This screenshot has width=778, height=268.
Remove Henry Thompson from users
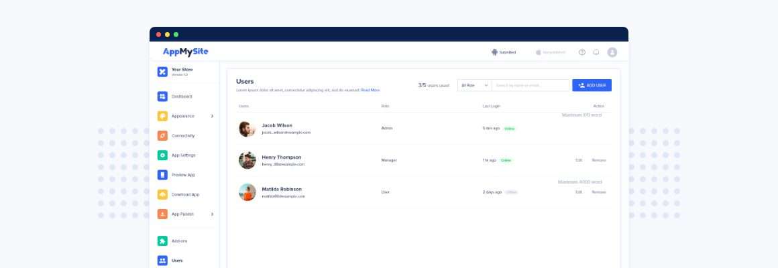point(599,160)
